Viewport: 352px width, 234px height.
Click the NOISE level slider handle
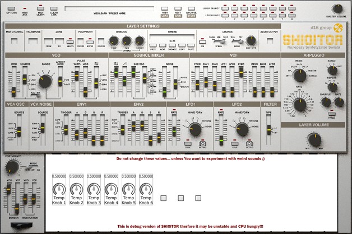(165, 92)
